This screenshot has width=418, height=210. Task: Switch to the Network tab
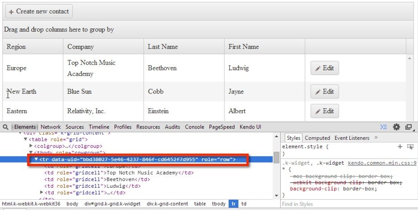(x=51, y=127)
